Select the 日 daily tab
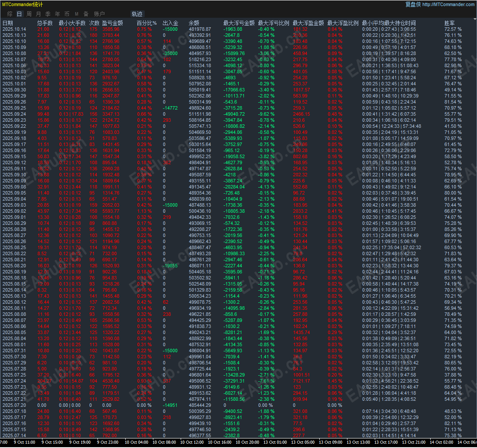 (19, 14)
